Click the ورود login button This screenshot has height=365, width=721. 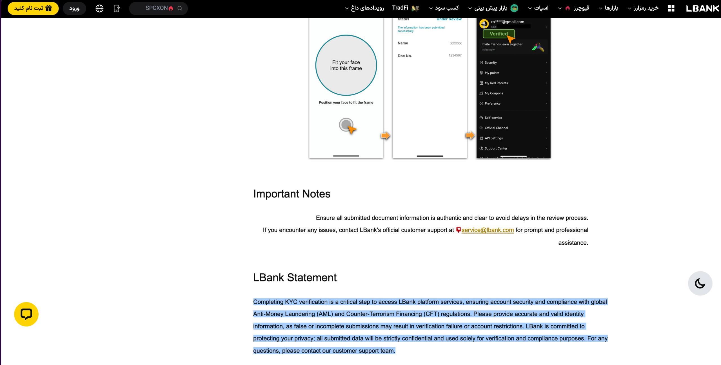74,8
